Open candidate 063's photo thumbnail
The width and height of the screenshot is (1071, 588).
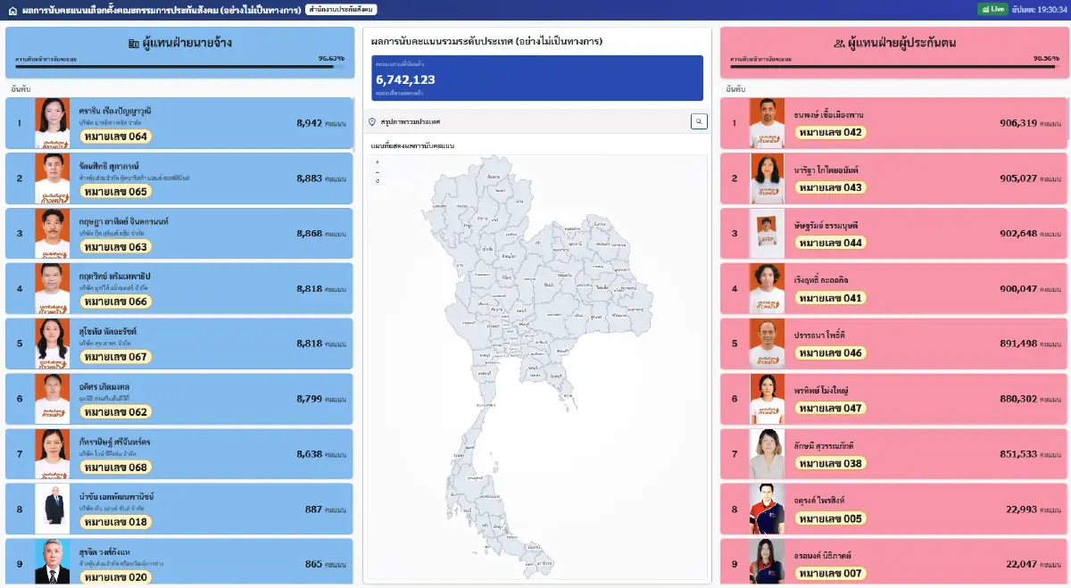coord(52,233)
